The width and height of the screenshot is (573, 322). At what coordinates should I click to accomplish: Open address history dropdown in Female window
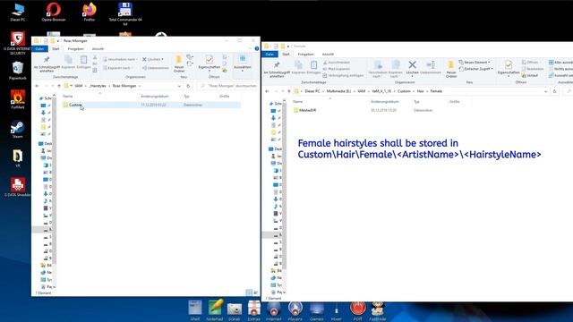tap(545, 91)
